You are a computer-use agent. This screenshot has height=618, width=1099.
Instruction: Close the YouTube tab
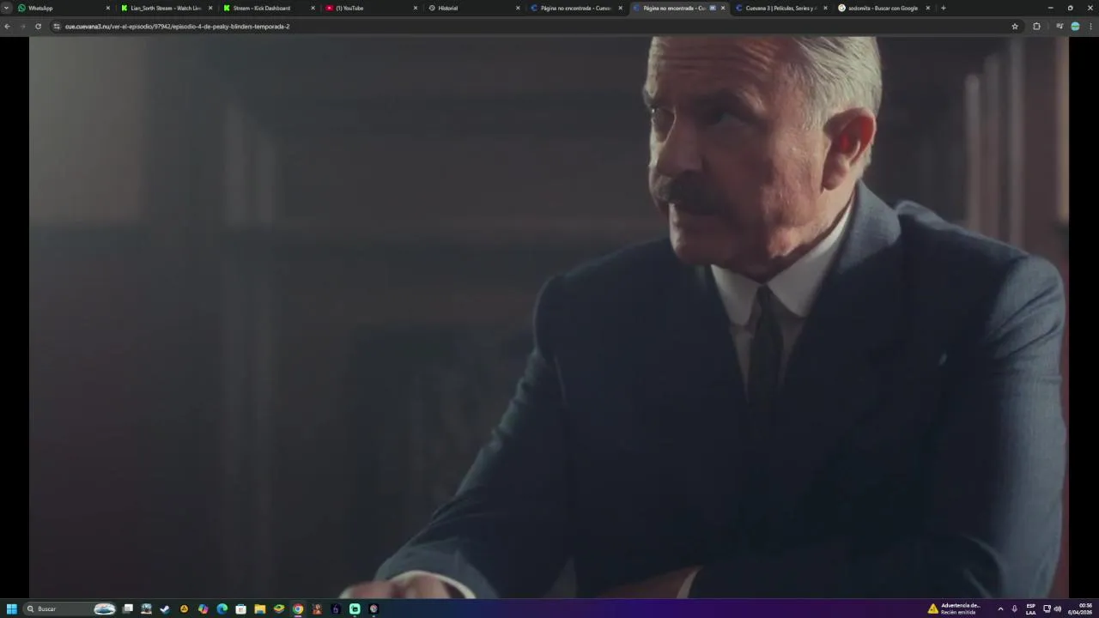tap(416, 8)
